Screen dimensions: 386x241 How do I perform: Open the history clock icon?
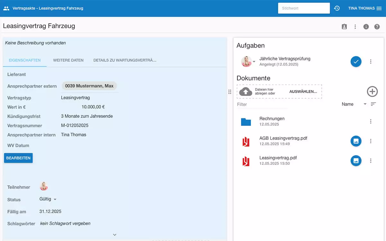tap(337, 8)
